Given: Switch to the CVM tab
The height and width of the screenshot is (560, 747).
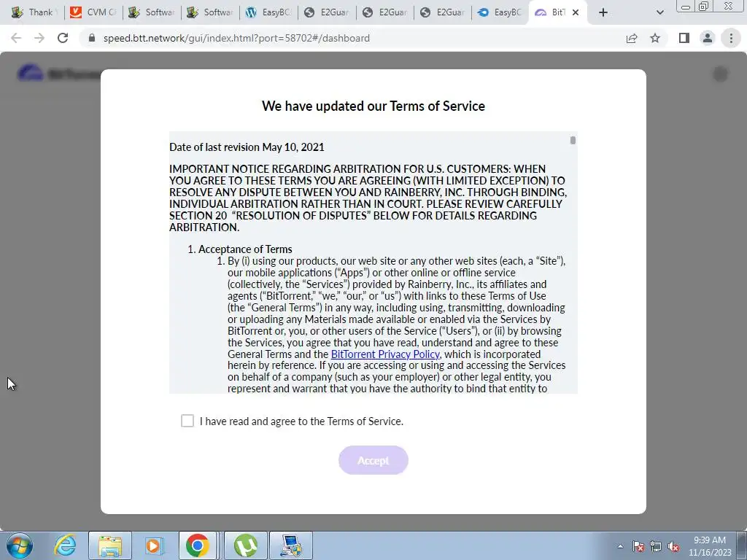Looking at the screenshot, I should pyautogui.click(x=93, y=12).
